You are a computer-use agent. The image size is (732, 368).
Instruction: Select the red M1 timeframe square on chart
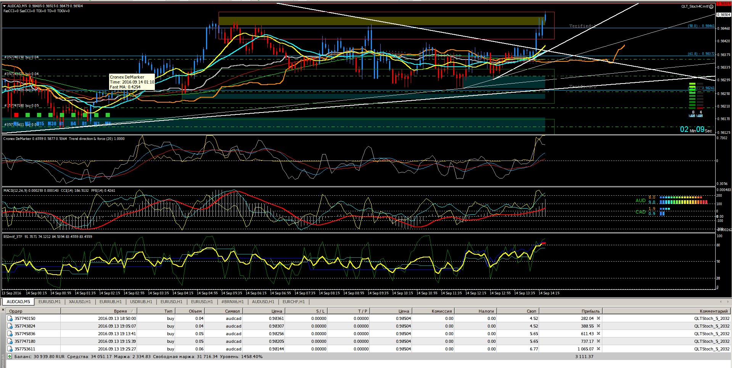pos(16,115)
